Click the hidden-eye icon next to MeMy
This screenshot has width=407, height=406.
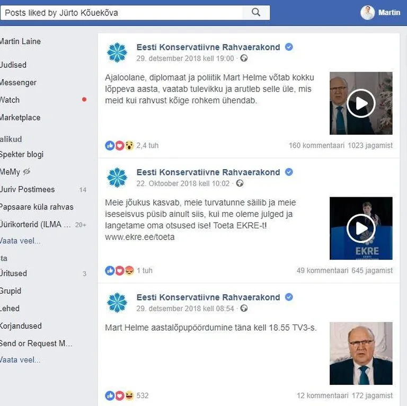point(26,172)
